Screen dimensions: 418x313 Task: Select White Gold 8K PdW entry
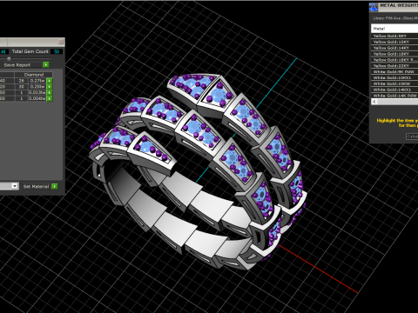tap(394, 72)
